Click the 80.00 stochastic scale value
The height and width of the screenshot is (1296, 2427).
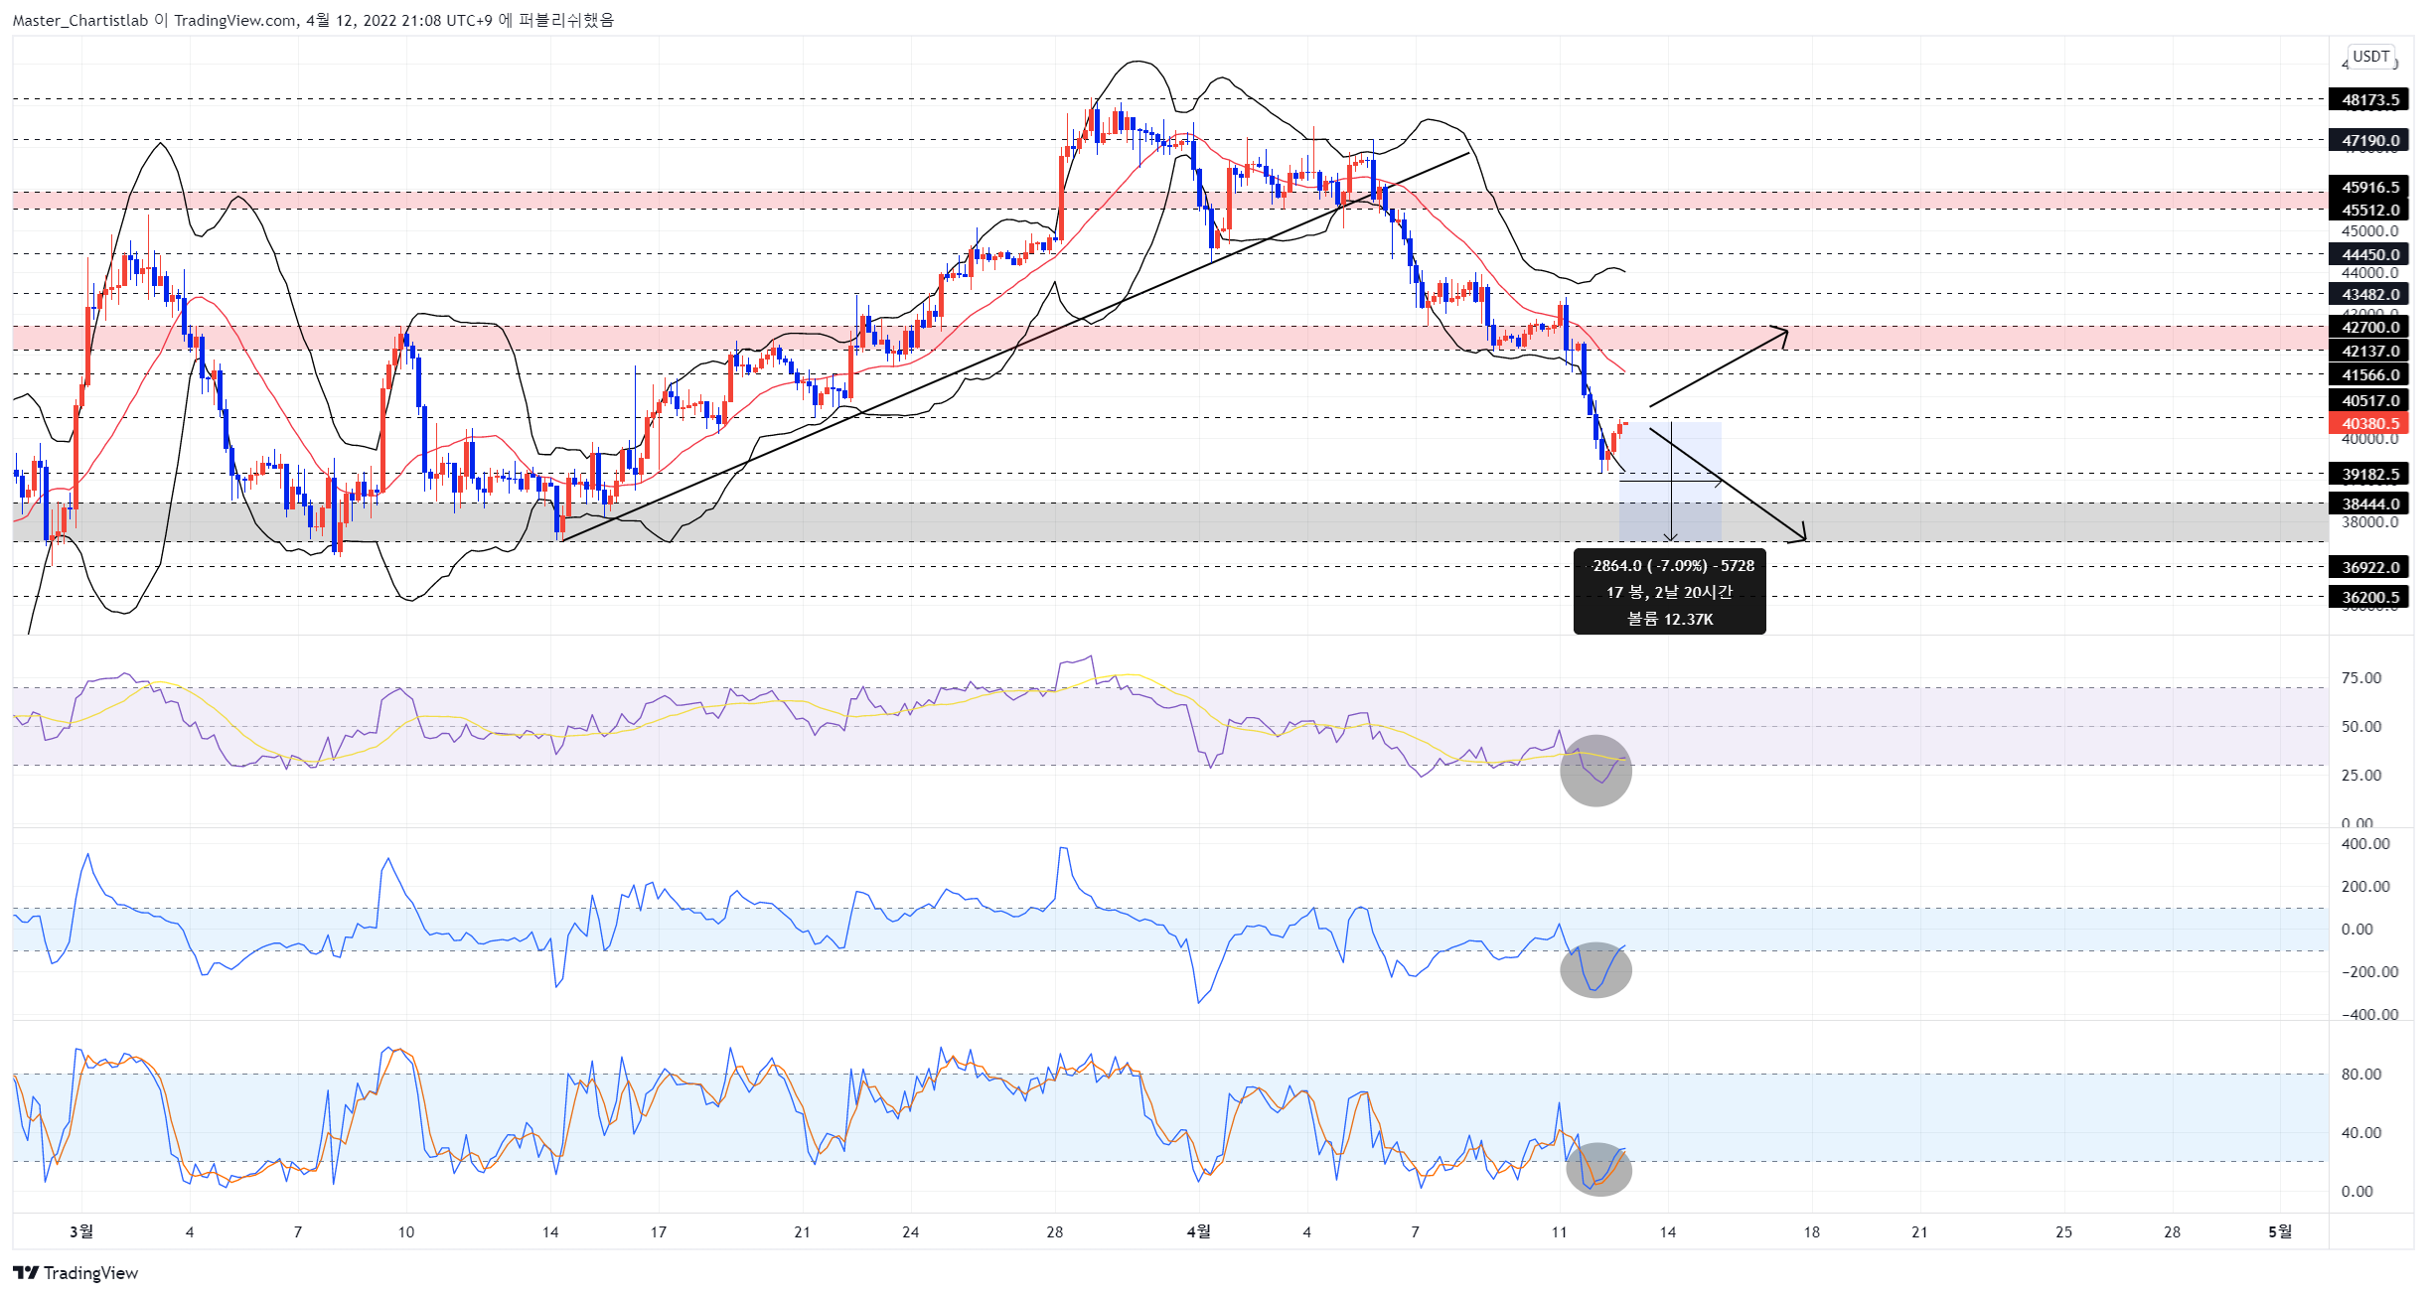click(2361, 1074)
